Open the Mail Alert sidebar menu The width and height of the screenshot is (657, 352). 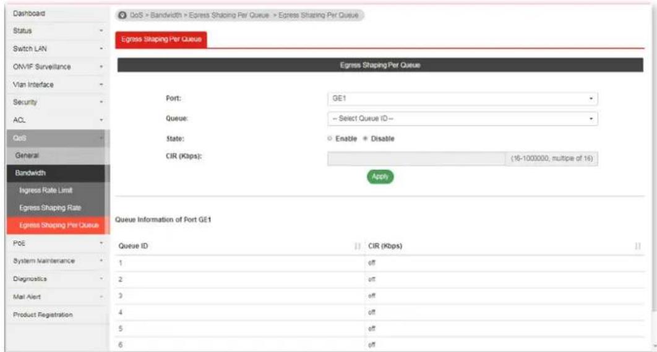pyautogui.click(x=58, y=297)
